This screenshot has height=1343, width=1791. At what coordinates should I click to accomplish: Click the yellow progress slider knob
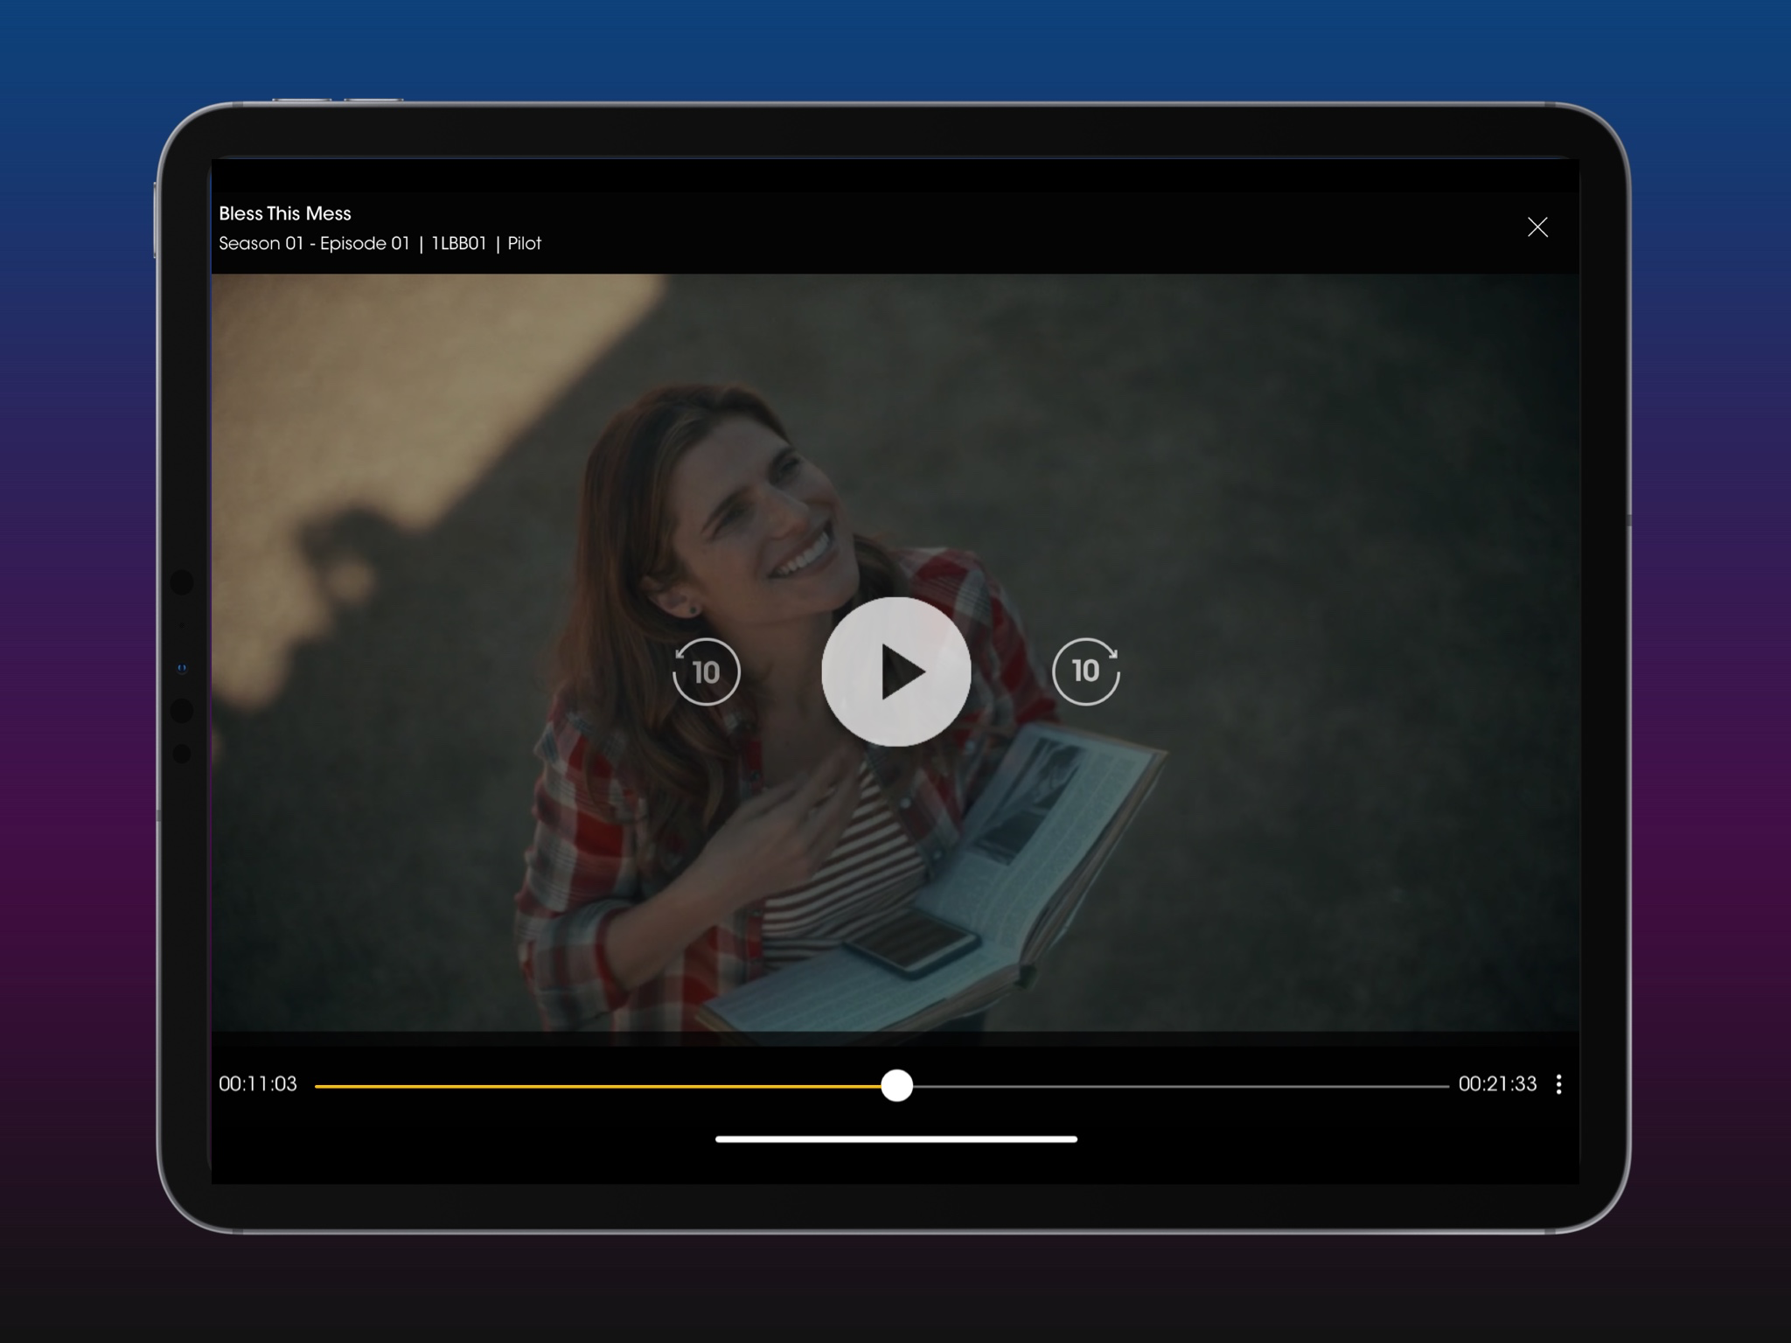pyautogui.click(x=896, y=1085)
